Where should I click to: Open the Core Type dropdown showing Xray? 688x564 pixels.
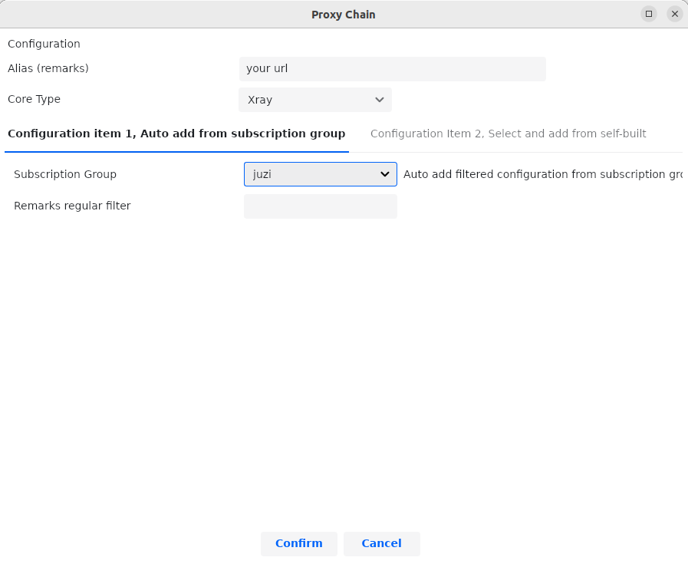[x=314, y=100]
